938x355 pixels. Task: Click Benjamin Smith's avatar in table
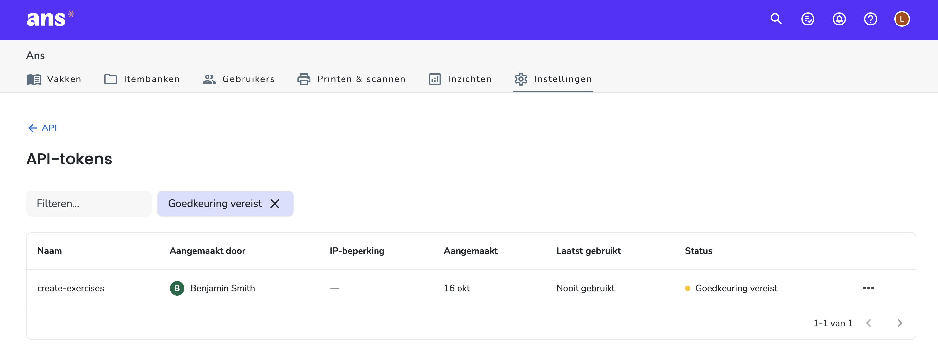coord(177,288)
